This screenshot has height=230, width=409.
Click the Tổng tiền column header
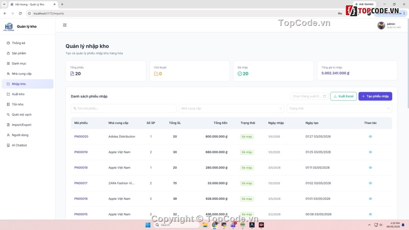220,123
